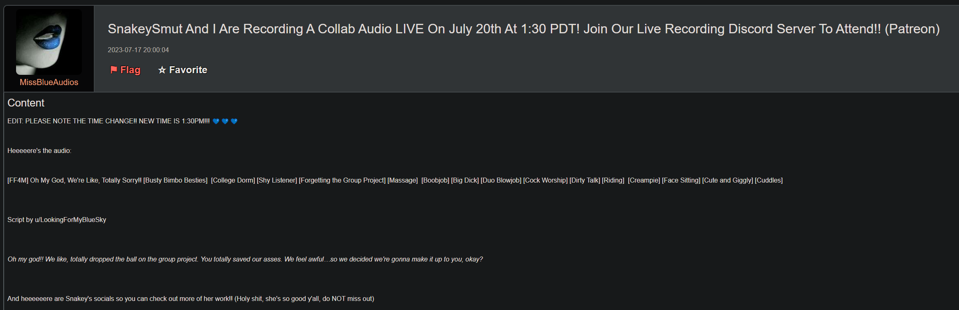Click the u/LookingForMyBlueSky script credit

point(70,220)
